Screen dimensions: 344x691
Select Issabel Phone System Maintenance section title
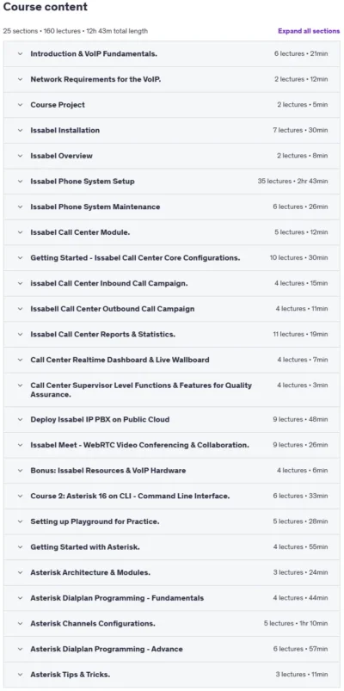95,207
